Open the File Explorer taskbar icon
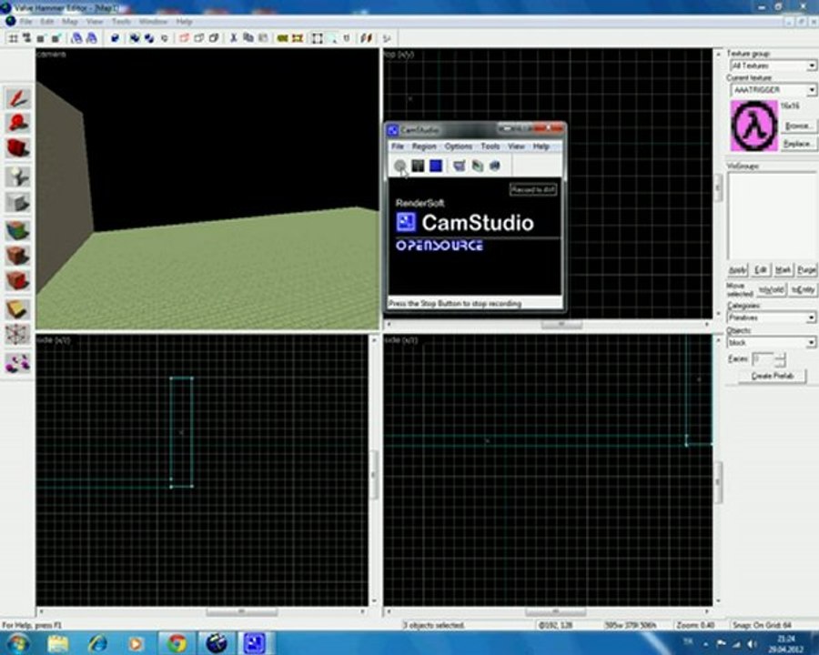The image size is (819, 655). click(x=58, y=642)
